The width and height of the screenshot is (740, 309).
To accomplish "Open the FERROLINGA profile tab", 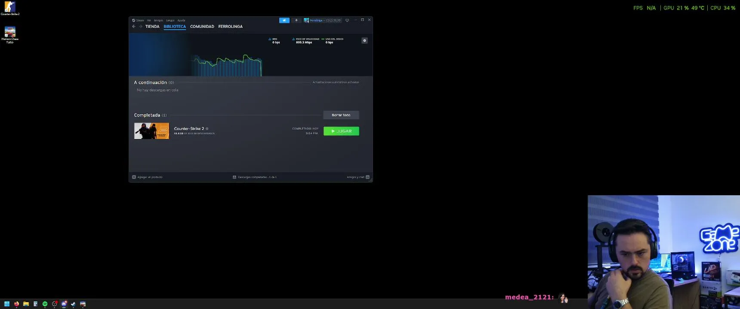I will (x=231, y=27).
